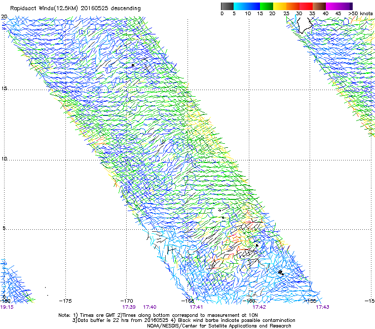Click the '17:41' time stamp
This screenshot has height=329, width=375.
click(x=196, y=307)
